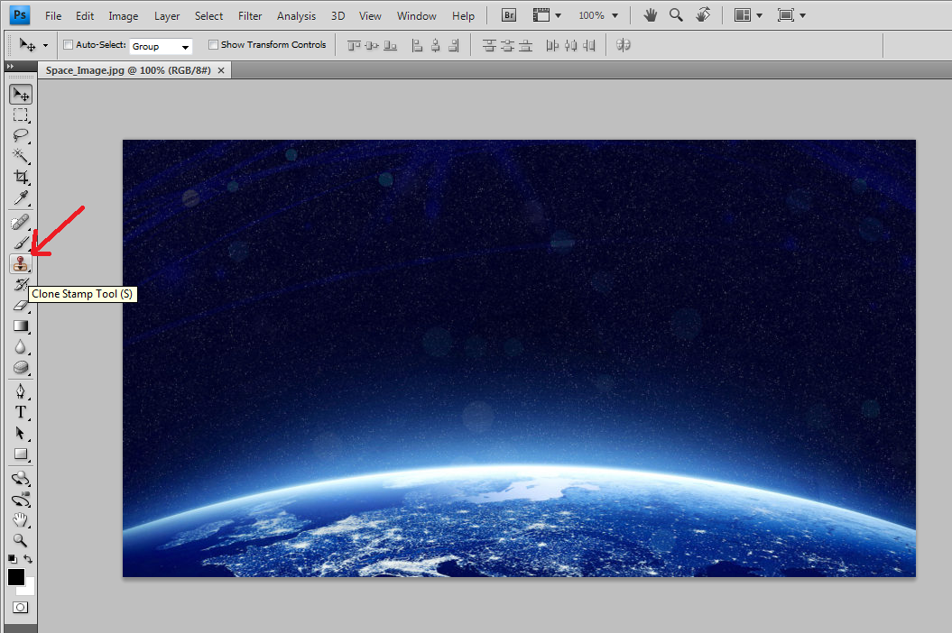Viewport: 952px width, 633px height.
Task: Click the Photoshop Ps logo
Action: pyautogui.click(x=20, y=15)
